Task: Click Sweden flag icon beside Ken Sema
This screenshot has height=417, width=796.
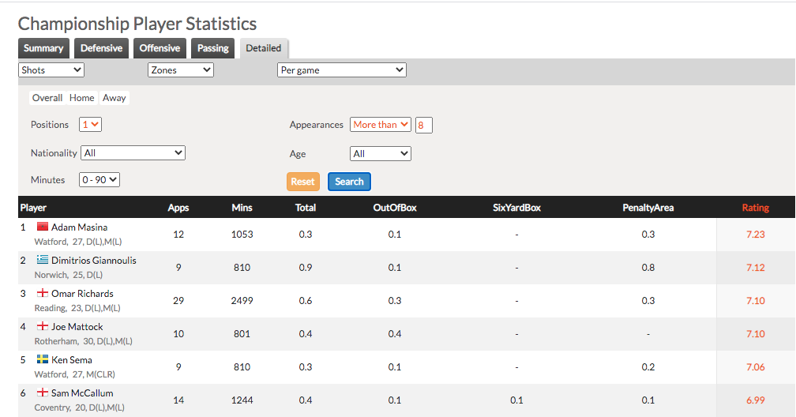Action: click(43, 359)
